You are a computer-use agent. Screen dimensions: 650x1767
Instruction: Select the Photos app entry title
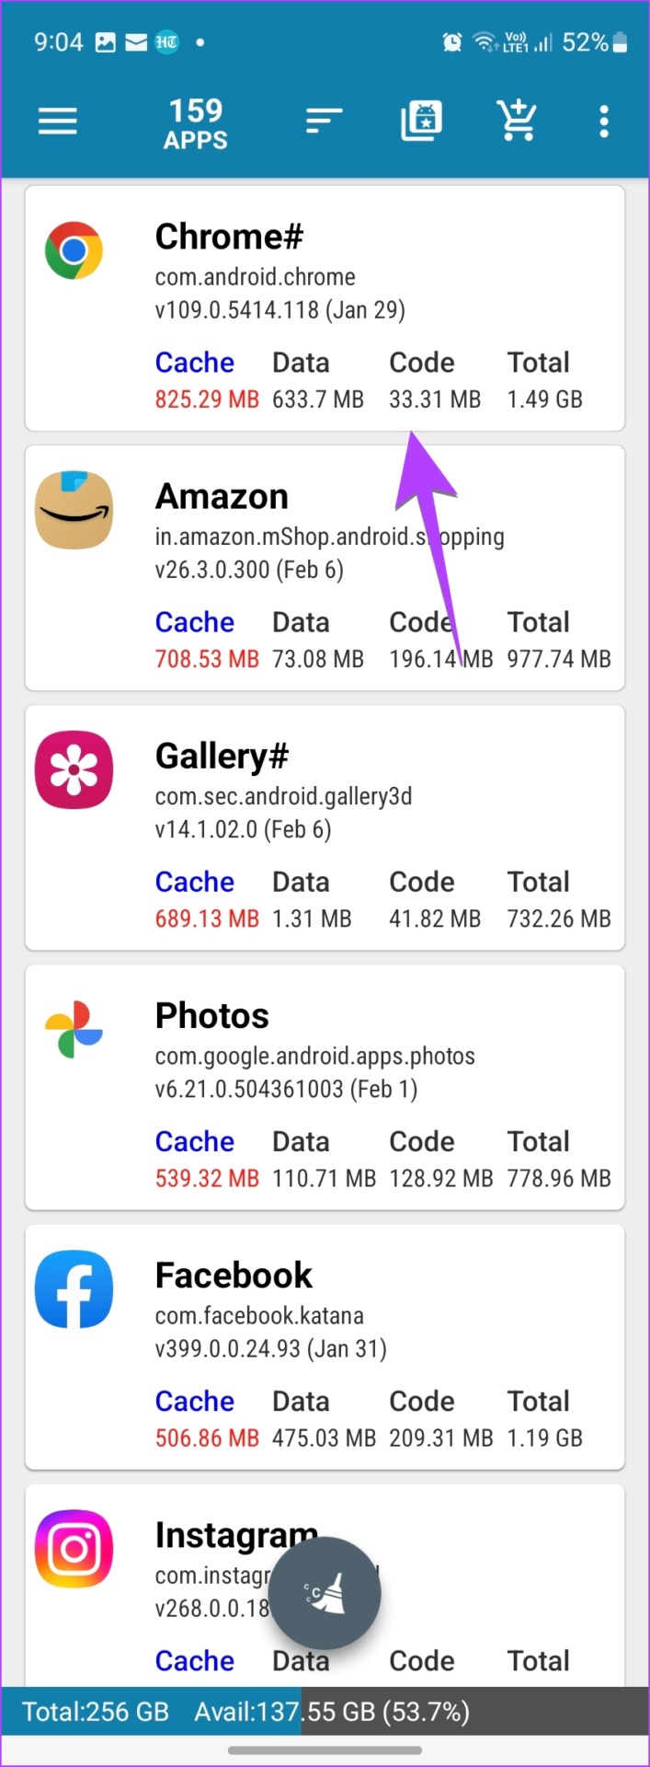(x=211, y=1016)
